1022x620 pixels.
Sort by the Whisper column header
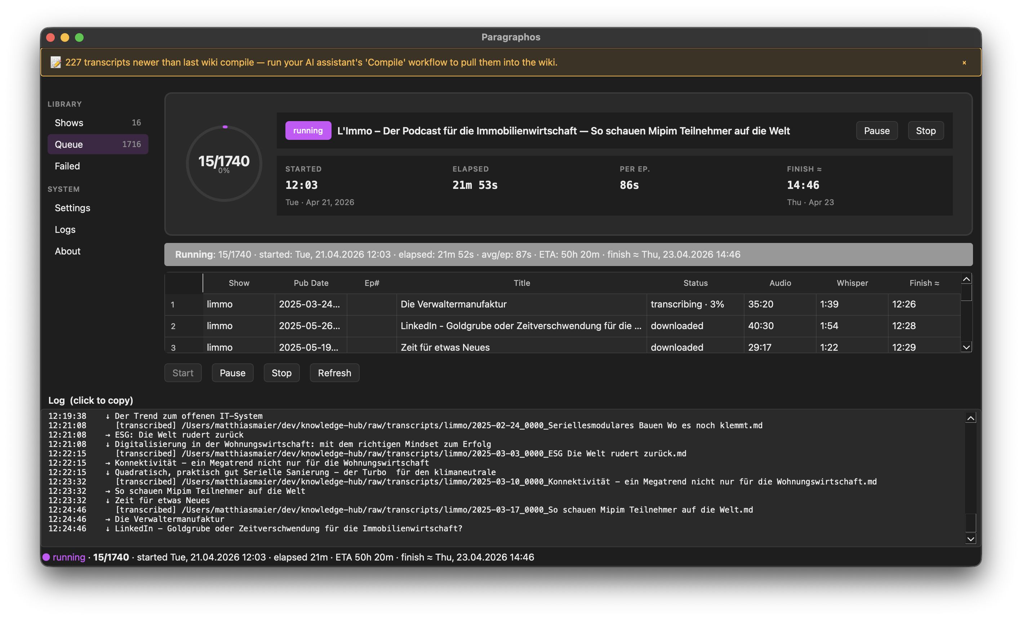coord(852,283)
